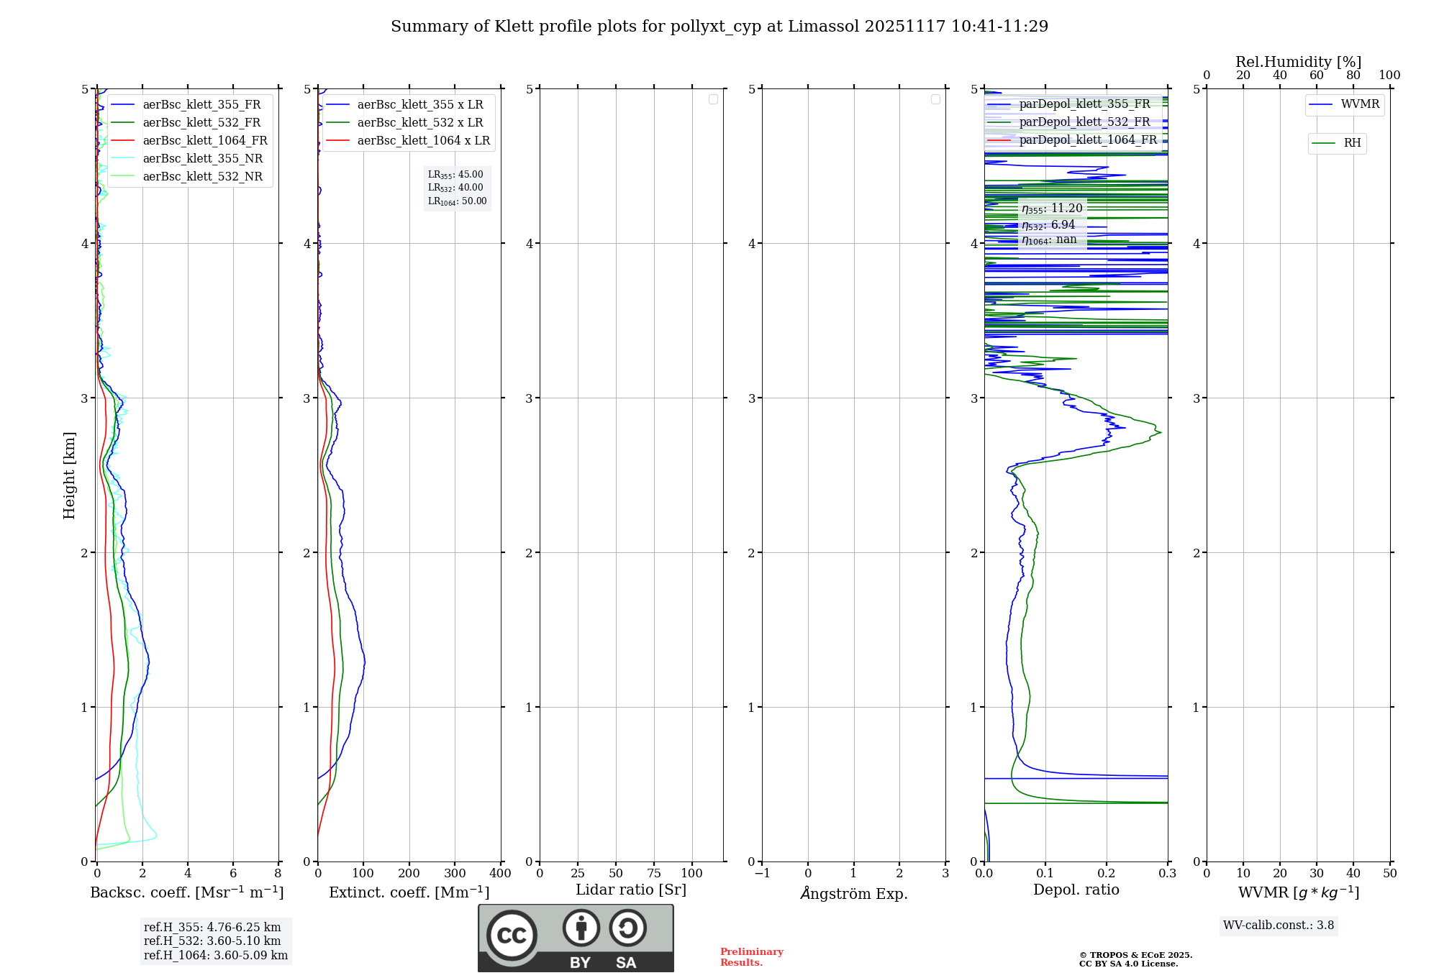Click the empty legend box in Ångström panel
The width and height of the screenshot is (1439, 978).
(x=935, y=99)
